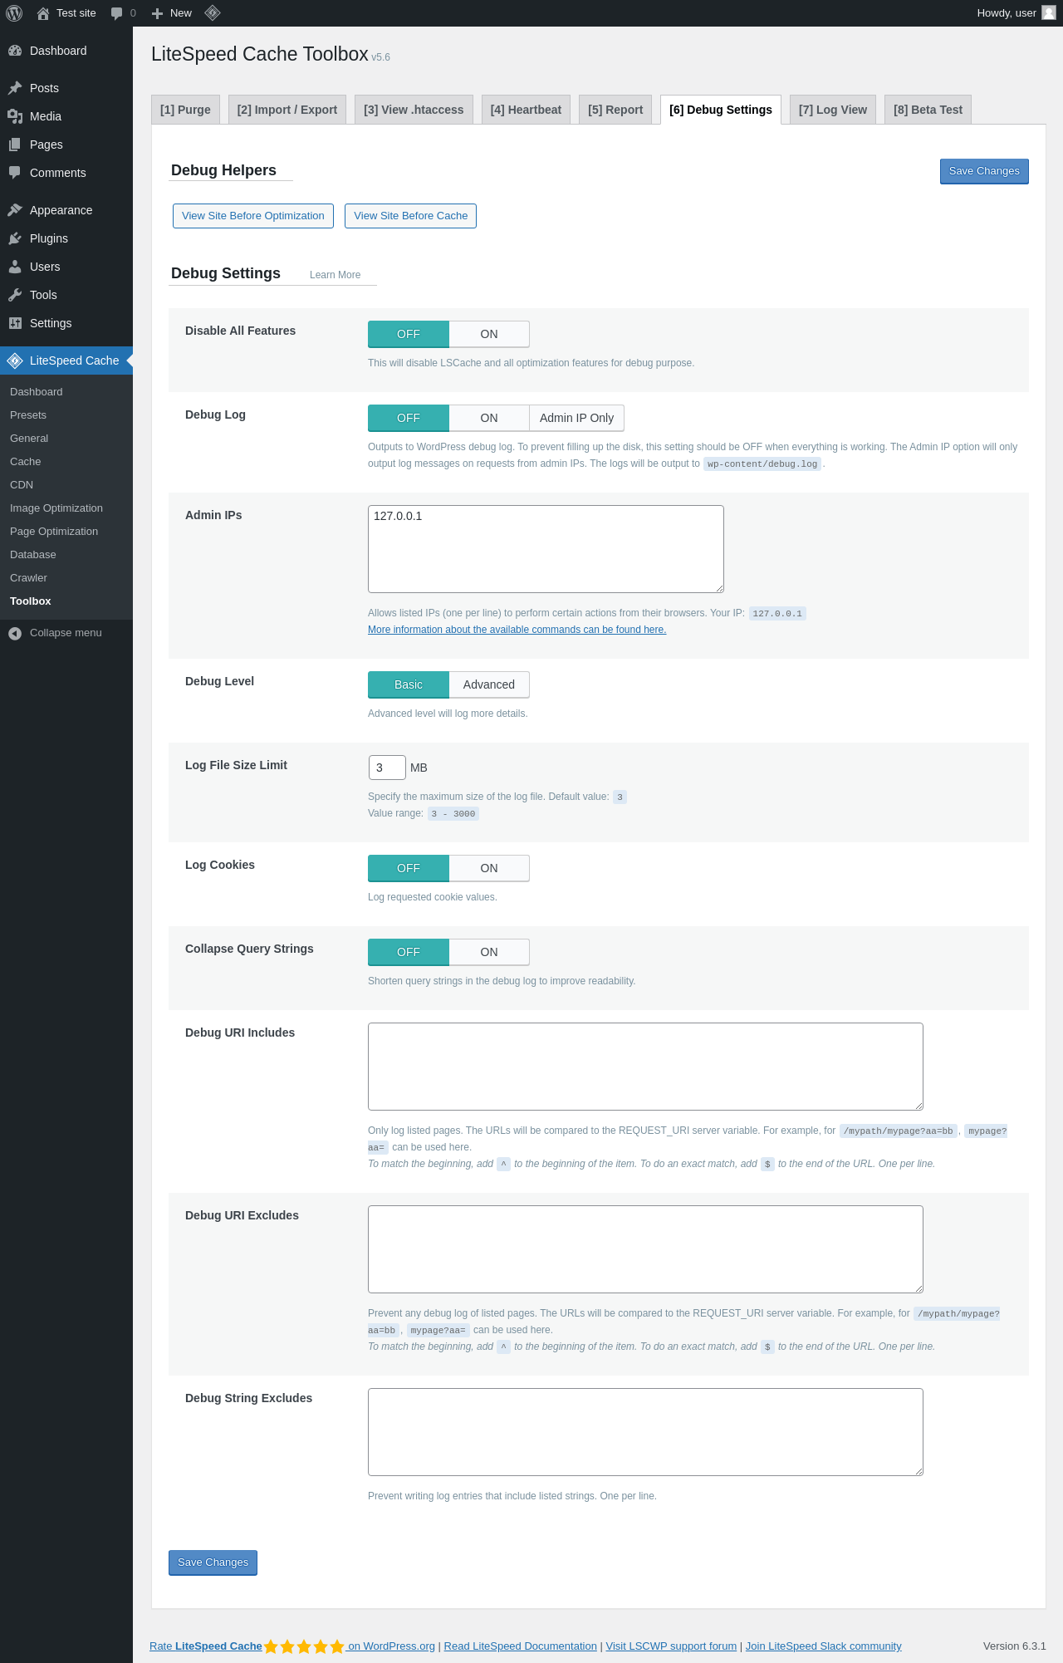Click the Media icon in sidebar
The height and width of the screenshot is (1663, 1063).
[x=15, y=116]
